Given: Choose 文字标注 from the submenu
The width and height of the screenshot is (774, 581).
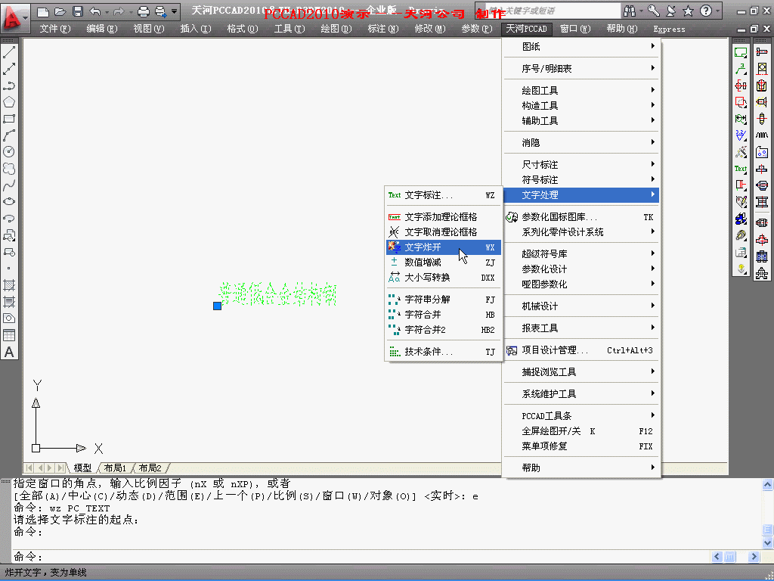Looking at the screenshot, I should click(x=443, y=195).
